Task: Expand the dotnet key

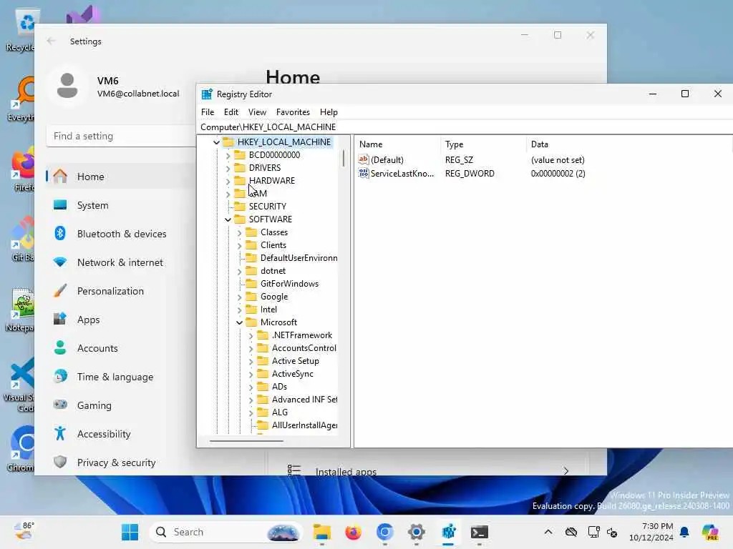Action: (x=239, y=271)
